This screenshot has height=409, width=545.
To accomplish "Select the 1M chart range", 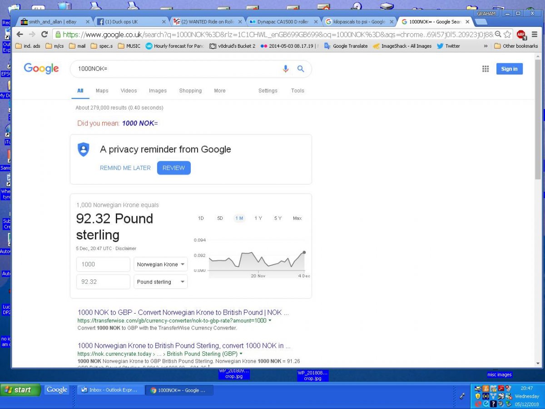I will (239, 218).
